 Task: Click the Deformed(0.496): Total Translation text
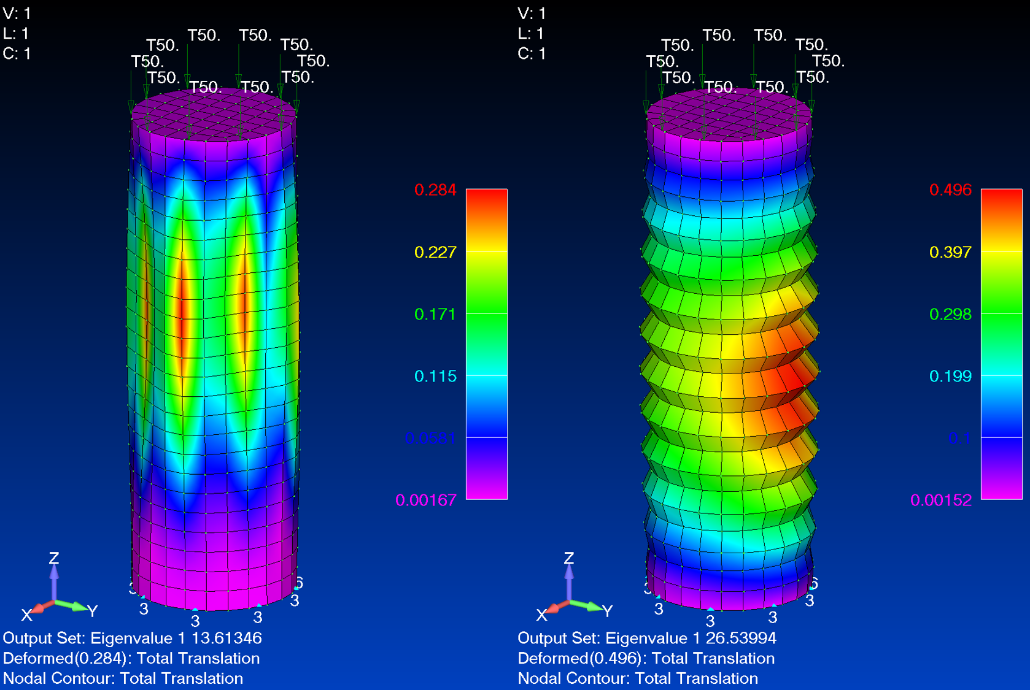pos(646,658)
